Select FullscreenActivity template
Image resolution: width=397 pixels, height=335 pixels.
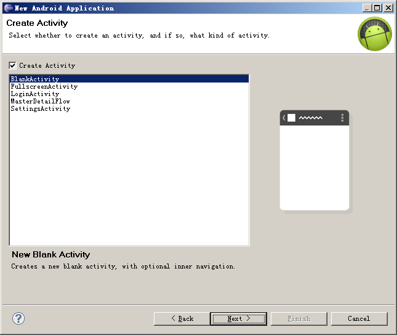129,86
